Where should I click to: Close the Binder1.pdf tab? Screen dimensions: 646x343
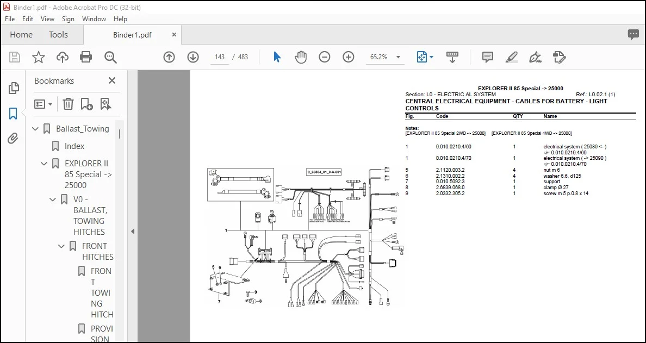coord(174,35)
